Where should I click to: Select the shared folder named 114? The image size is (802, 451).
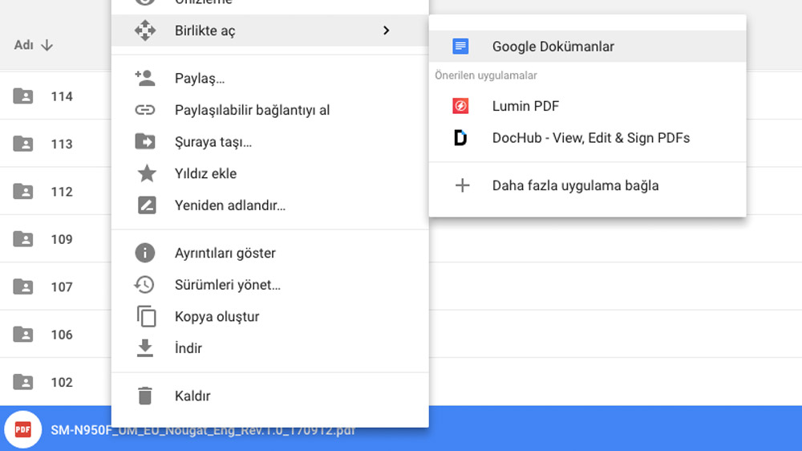click(x=56, y=96)
